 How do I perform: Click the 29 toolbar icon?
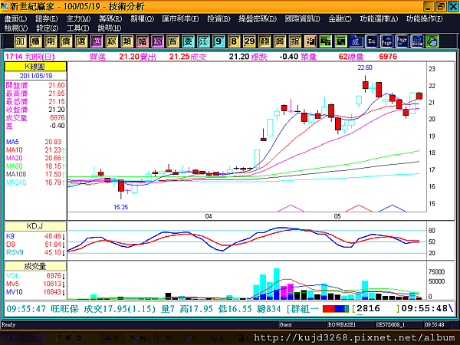tap(249, 41)
